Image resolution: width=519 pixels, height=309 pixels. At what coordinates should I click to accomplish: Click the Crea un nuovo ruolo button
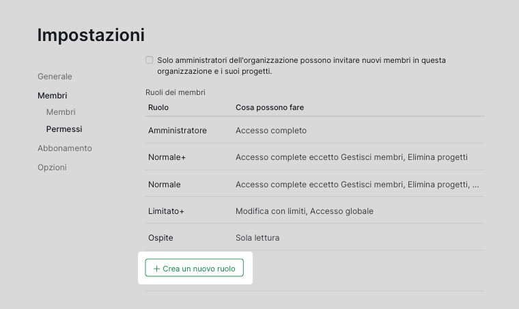[x=195, y=267]
